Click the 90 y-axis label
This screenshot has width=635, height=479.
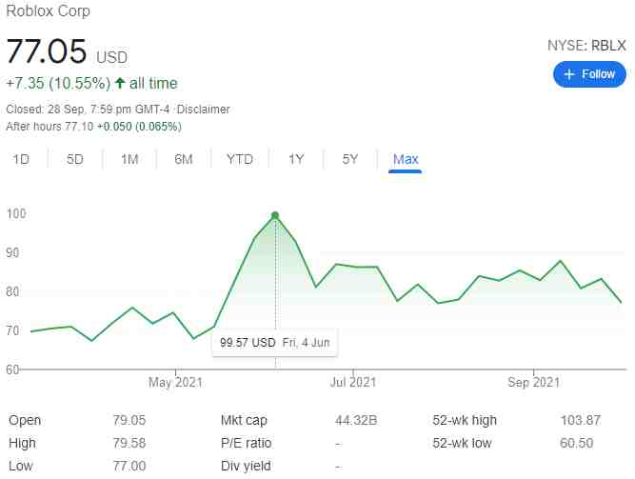pyautogui.click(x=12, y=253)
